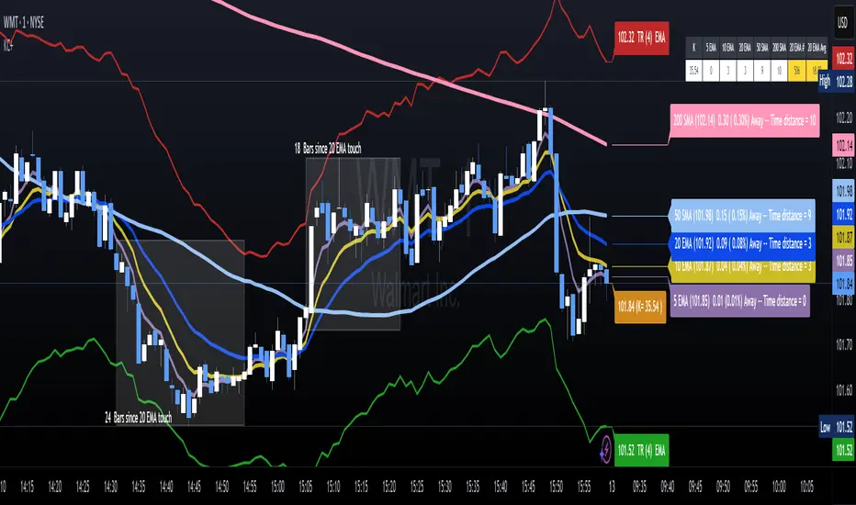Click the red 102.32 TR (4) EMA label
Screen dimensions: 856x505
click(x=641, y=38)
